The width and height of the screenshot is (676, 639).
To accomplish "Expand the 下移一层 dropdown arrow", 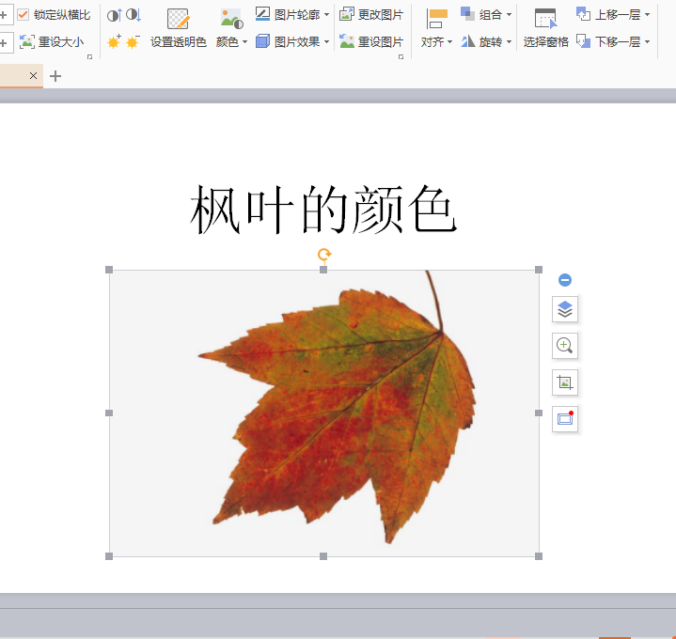I will click(x=647, y=41).
